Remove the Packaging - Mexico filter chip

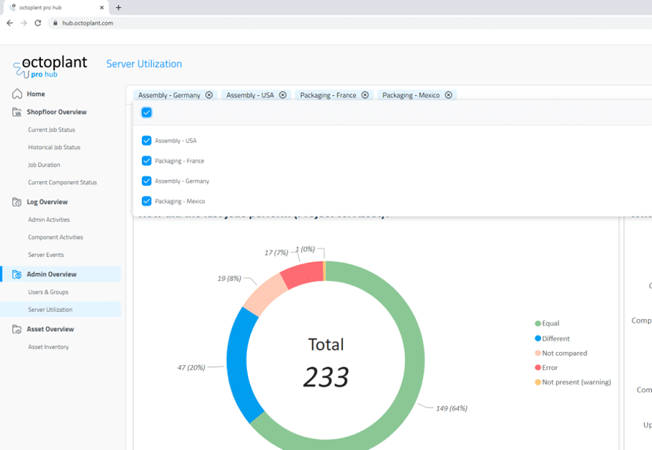448,95
